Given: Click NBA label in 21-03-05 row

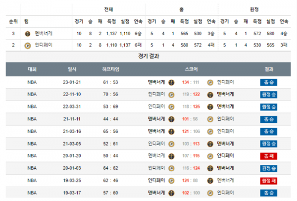Looking at the screenshot, I should coord(32,144).
